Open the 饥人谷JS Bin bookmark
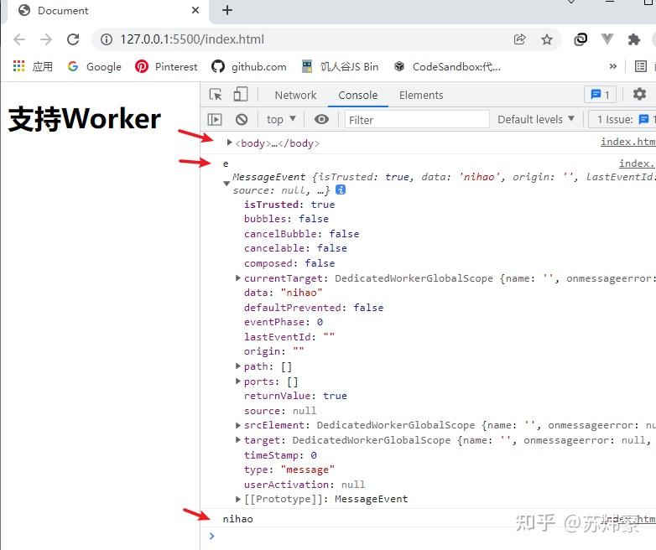Image resolution: width=656 pixels, height=550 pixels. (x=340, y=66)
